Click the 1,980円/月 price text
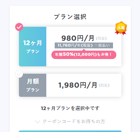Screen dimensions: 140x132 pos(78,85)
